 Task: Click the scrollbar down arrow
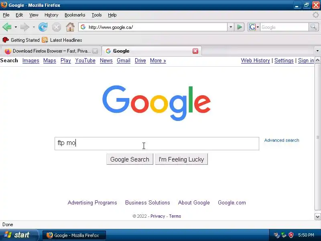(317, 216)
